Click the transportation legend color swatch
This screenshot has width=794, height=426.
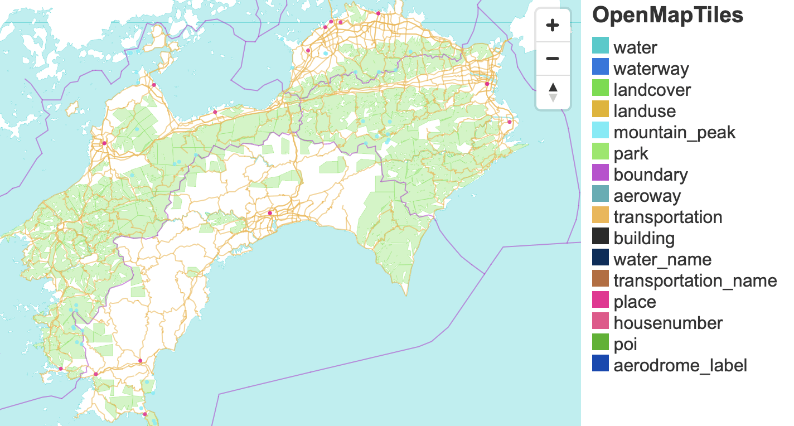pos(601,215)
